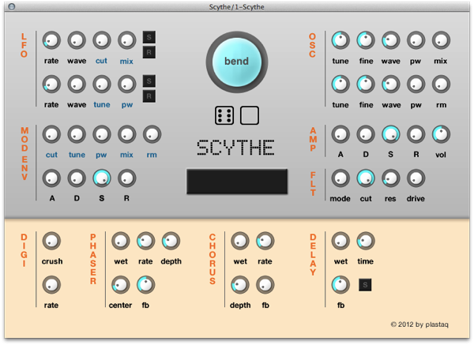Click the CHORUS wet knob
Screen dimensions: 474x345
point(240,241)
